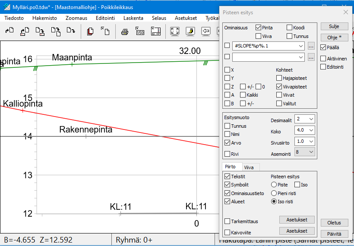The height and width of the screenshot is (246, 354).
Task: Click the zoom extents toolbar icon
Action: (x=175, y=31)
